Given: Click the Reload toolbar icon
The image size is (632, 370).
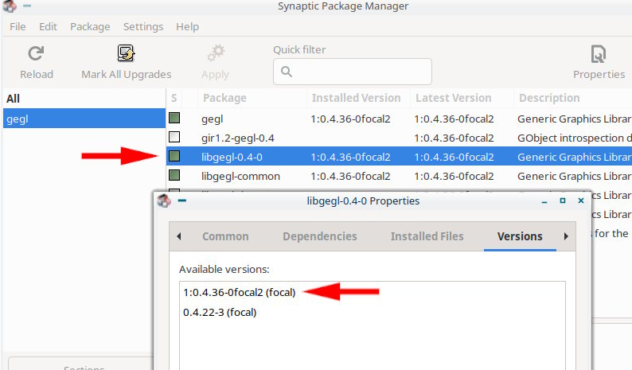Looking at the screenshot, I should click(36, 54).
